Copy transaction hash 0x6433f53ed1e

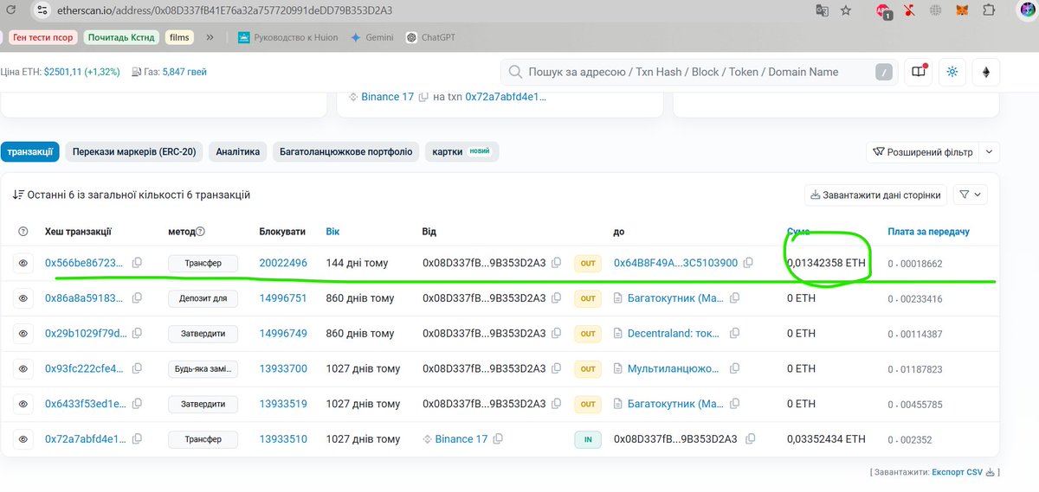pyautogui.click(x=137, y=404)
